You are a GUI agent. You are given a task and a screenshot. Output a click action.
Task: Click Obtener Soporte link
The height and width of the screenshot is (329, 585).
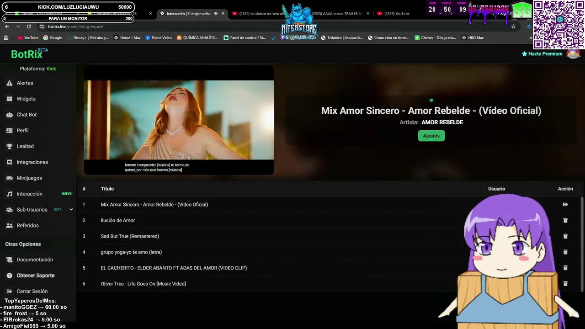point(36,276)
